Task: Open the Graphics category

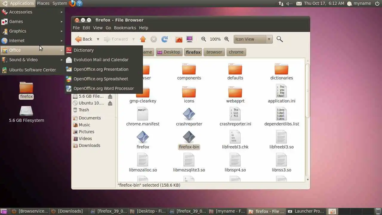Action: coord(32,31)
